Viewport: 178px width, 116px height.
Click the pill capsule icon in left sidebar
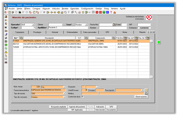pyautogui.click(x=6, y=34)
